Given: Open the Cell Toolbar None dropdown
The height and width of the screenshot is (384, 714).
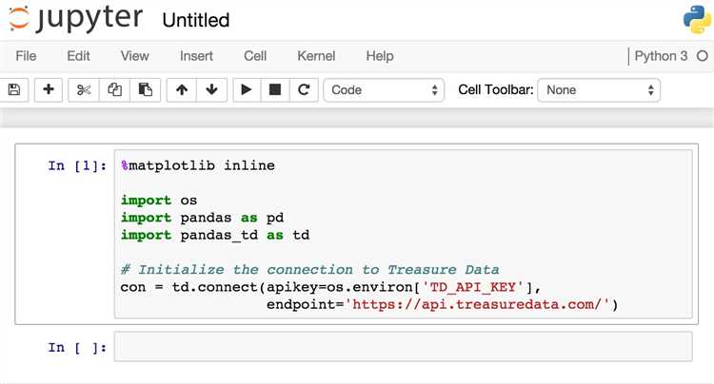Looking at the screenshot, I should (x=599, y=90).
